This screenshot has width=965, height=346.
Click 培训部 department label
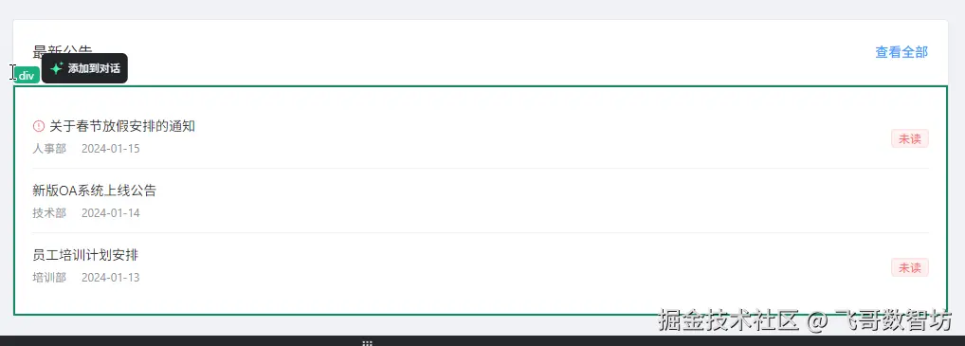(x=49, y=278)
